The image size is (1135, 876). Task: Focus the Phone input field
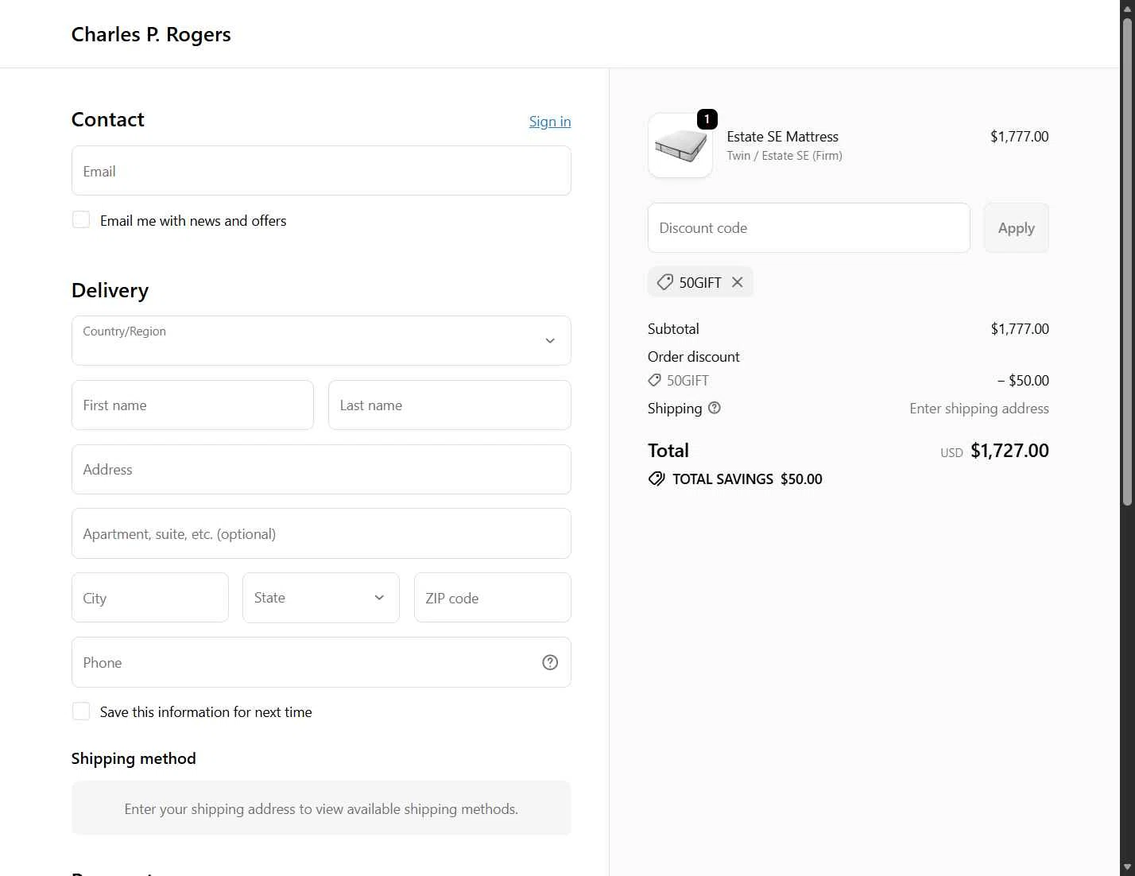pos(321,662)
